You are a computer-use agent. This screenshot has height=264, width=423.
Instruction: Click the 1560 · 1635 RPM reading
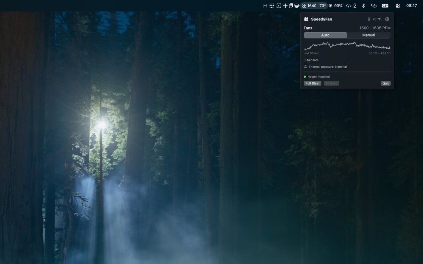375,28
